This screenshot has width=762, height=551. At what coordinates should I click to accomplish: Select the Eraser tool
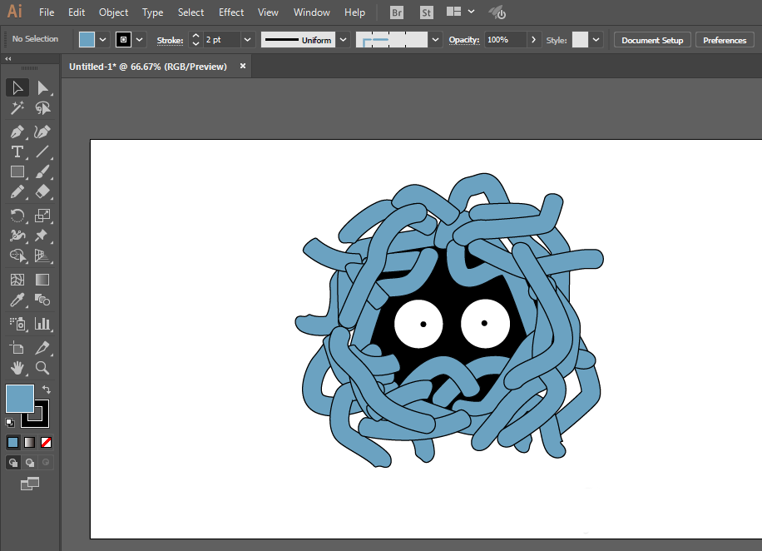42,191
